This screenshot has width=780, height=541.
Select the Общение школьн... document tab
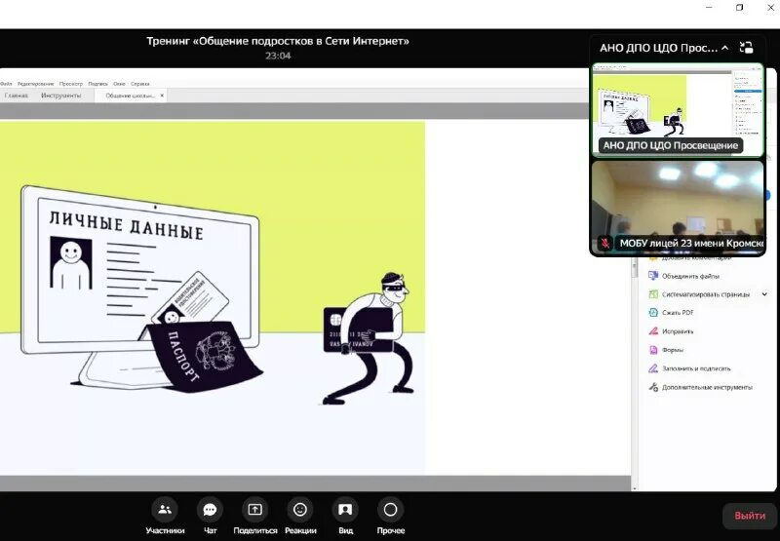click(131, 96)
